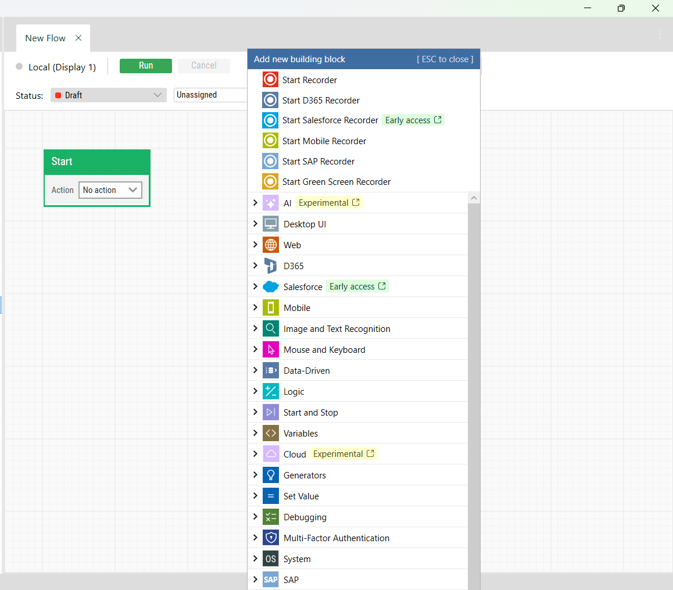The image size is (673, 590).
Task: Open the No action dropdown on Start block
Action: (x=110, y=189)
